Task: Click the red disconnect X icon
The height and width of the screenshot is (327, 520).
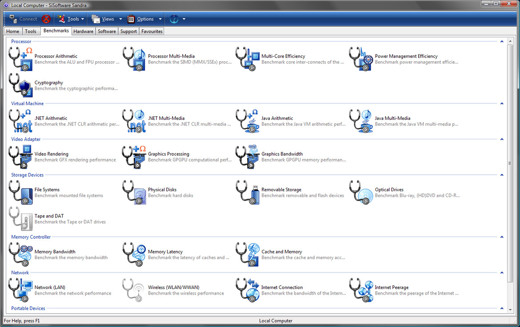Action: (46, 19)
